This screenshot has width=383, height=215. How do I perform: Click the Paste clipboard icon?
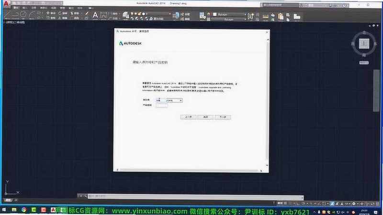tap(281, 16)
